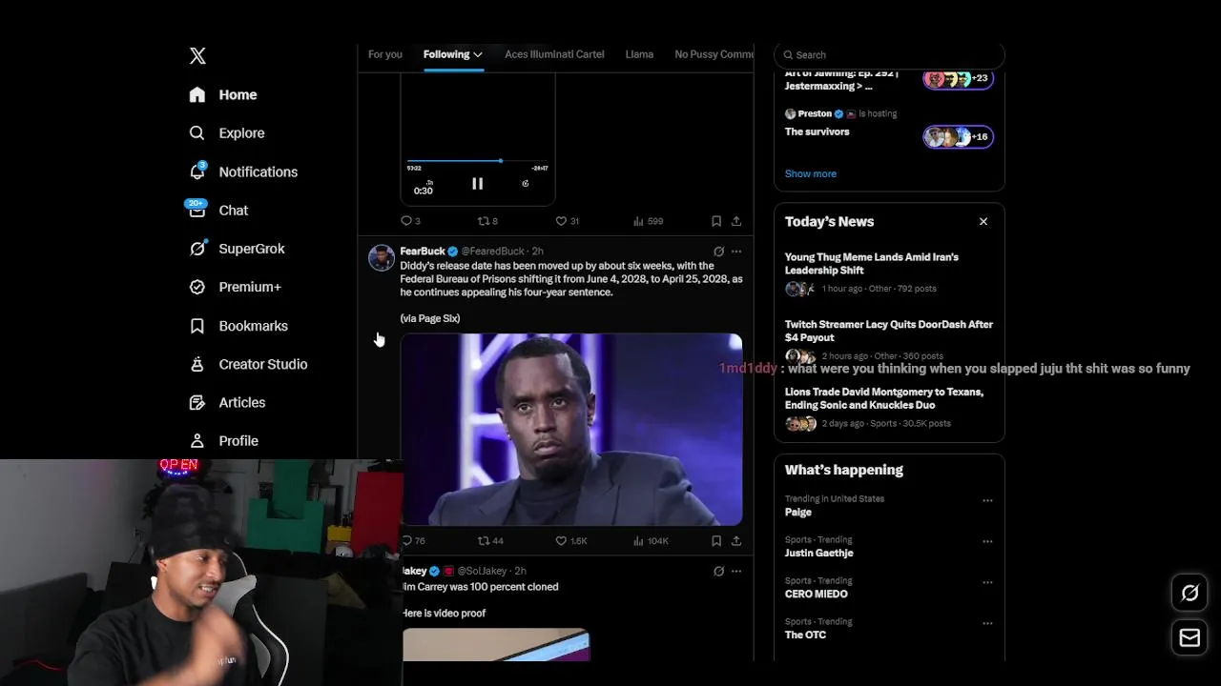View analytics 104K on FearBuck post
Viewport: 1221px width, 686px height.
coord(651,540)
